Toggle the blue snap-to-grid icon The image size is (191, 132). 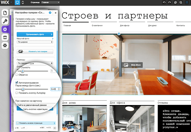coord(187,2)
